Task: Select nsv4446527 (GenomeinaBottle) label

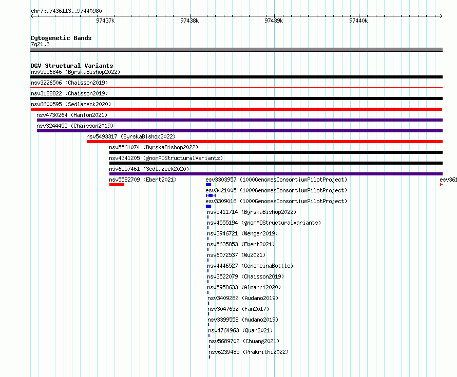Action: point(250,266)
